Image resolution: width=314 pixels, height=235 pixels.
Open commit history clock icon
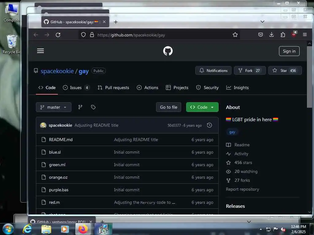(x=209, y=125)
